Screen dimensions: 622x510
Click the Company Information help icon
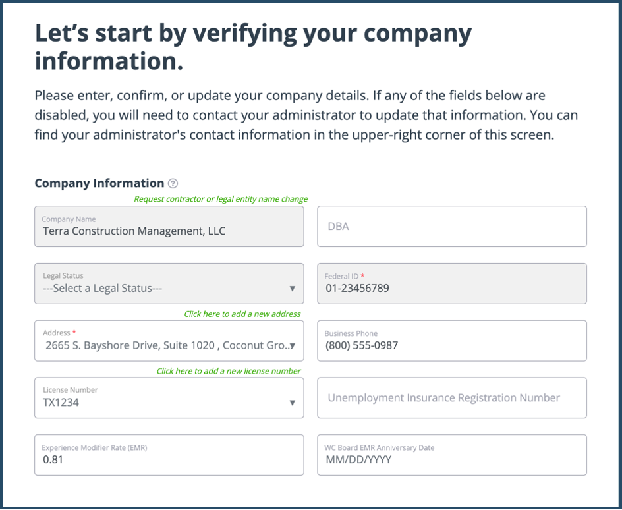tap(173, 184)
